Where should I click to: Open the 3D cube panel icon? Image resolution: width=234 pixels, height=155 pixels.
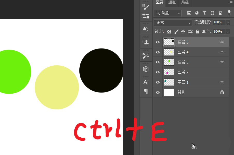click(146, 69)
